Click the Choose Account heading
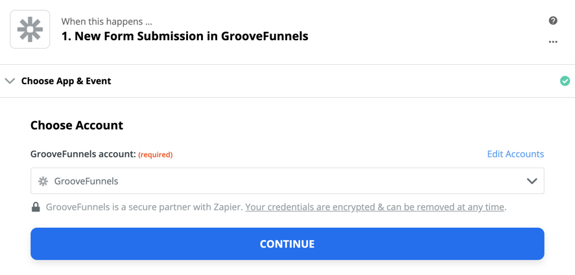 tap(76, 126)
